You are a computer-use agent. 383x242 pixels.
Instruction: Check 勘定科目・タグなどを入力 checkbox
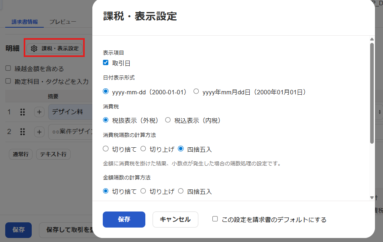tap(8, 81)
